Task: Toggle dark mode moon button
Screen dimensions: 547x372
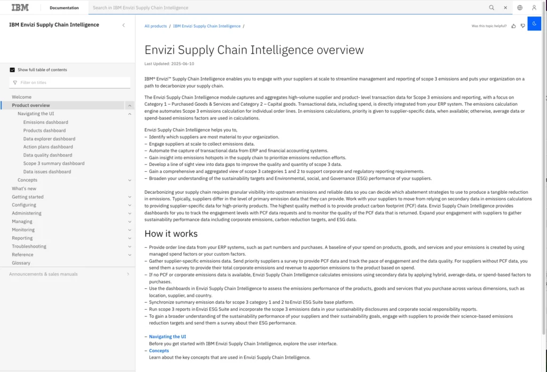Action: (534, 23)
